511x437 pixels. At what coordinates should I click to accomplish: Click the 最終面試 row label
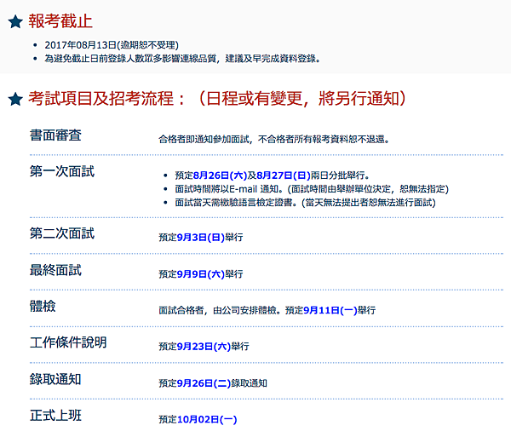click(55, 270)
